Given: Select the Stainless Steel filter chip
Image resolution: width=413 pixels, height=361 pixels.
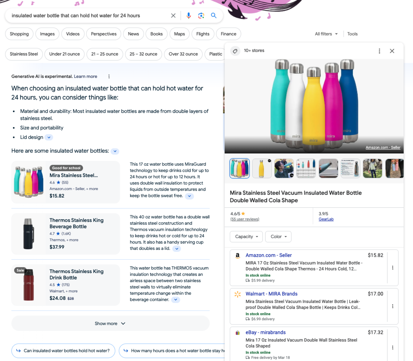Looking at the screenshot, I should tap(24, 54).
